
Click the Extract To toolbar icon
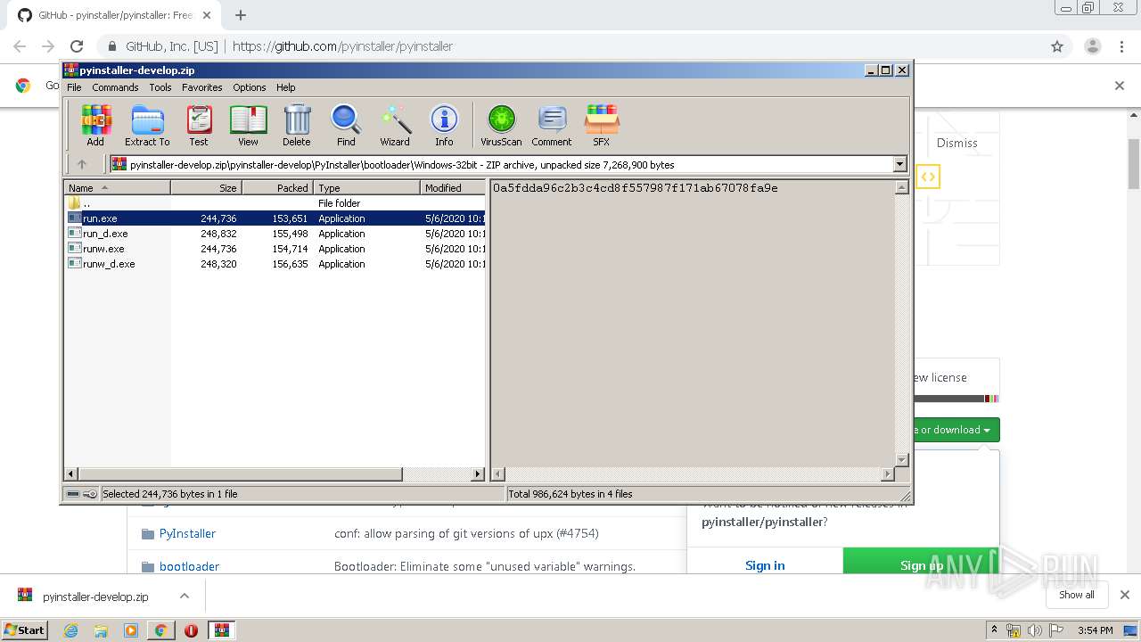coord(147,125)
